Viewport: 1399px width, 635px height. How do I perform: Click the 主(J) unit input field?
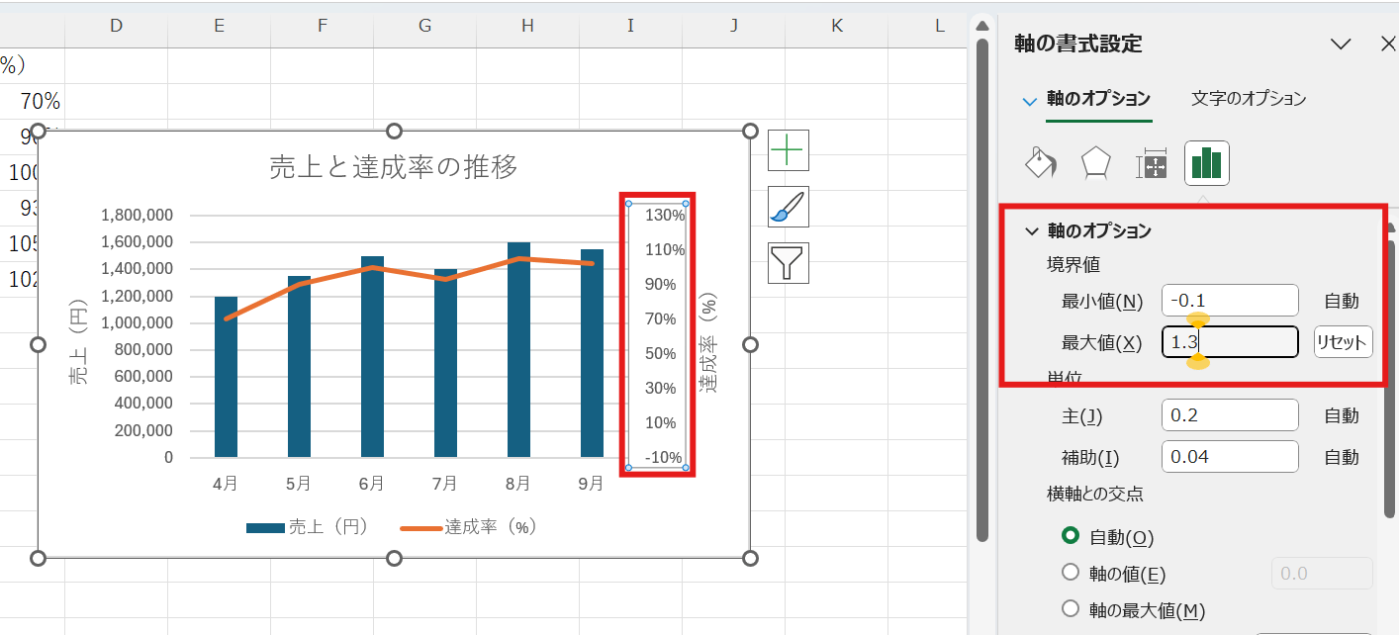[x=1229, y=415]
